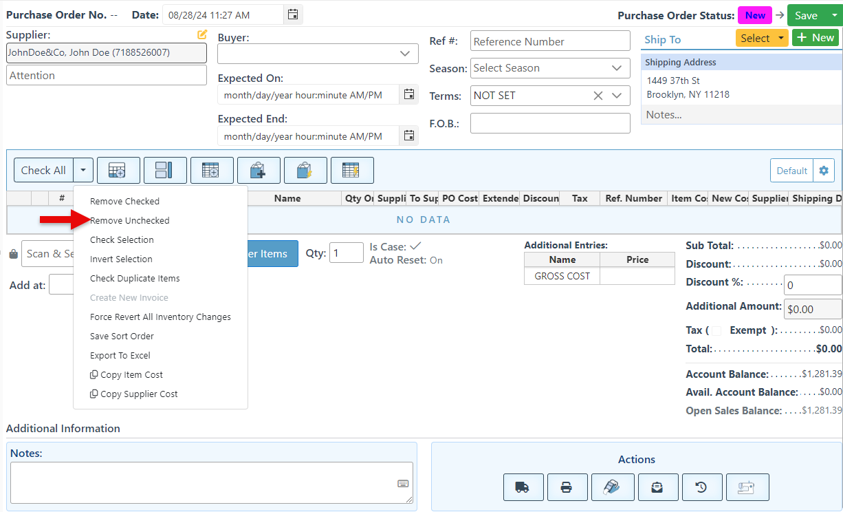Choose Remove Unchecked from the menu
Image resolution: width=843 pixels, height=512 pixels.
[129, 221]
